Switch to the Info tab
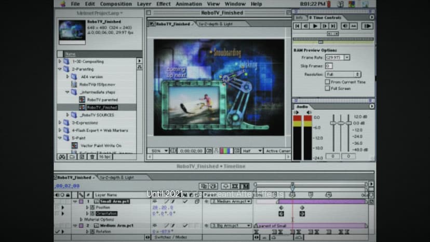 (300, 18)
